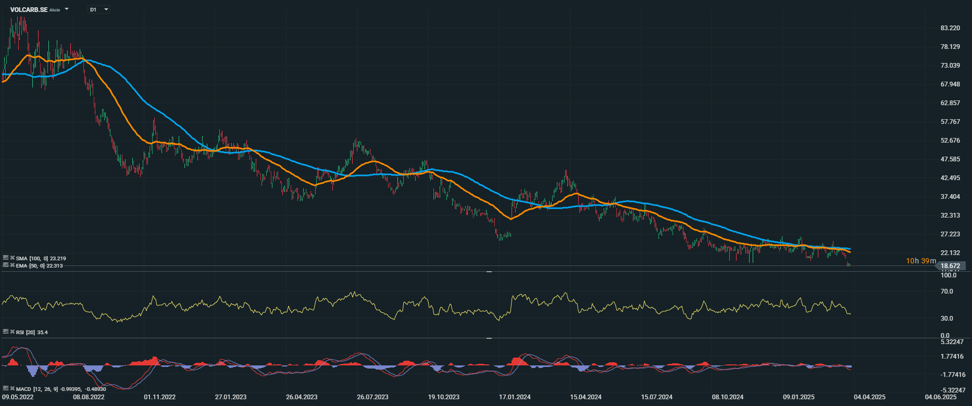The height and width of the screenshot is (406, 972).
Task: Open settings icon for SMA indicator
Action: pyautogui.click(x=5, y=258)
